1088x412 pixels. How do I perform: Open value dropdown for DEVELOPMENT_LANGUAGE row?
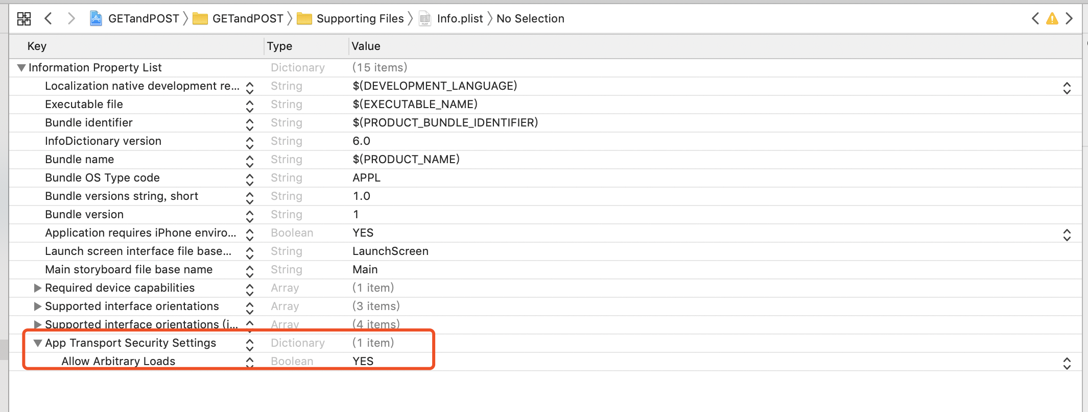[1067, 88]
